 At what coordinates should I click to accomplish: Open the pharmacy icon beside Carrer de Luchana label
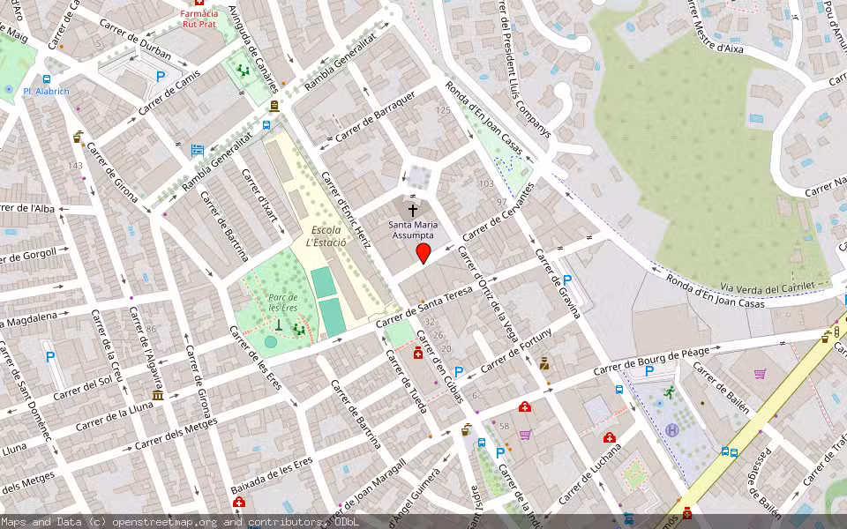[610, 437]
